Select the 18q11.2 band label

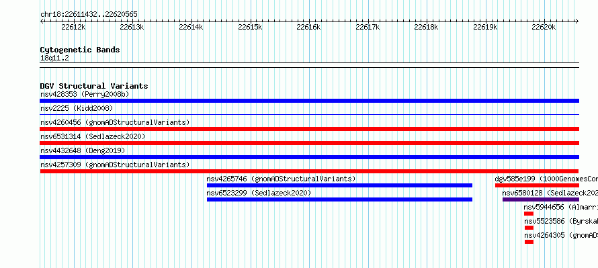point(54,58)
